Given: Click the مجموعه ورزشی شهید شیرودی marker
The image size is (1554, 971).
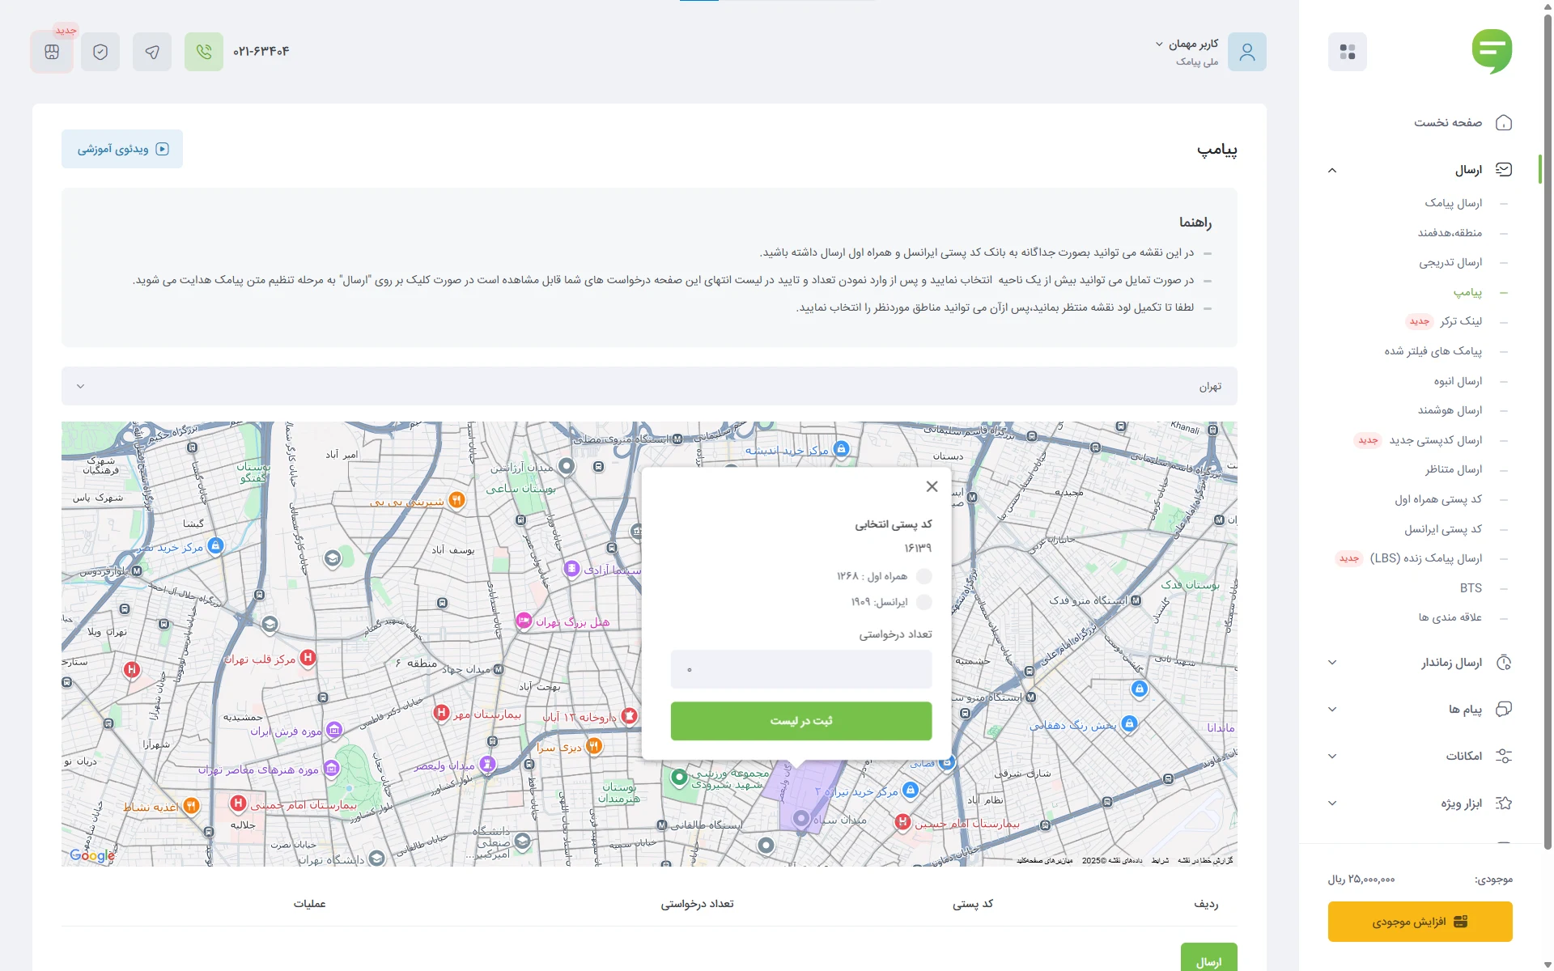Looking at the screenshot, I should point(679,778).
